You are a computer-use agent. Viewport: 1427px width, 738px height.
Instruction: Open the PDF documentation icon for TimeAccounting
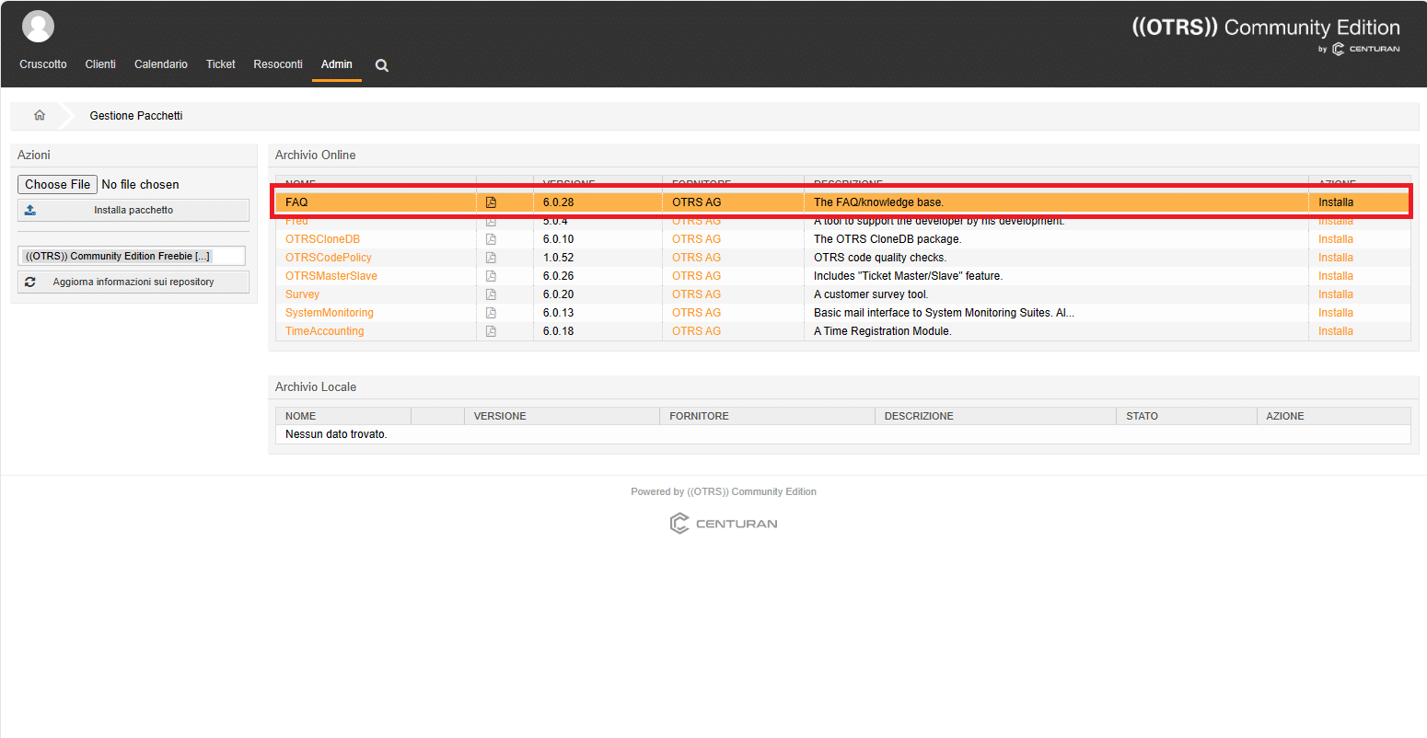[x=491, y=331]
